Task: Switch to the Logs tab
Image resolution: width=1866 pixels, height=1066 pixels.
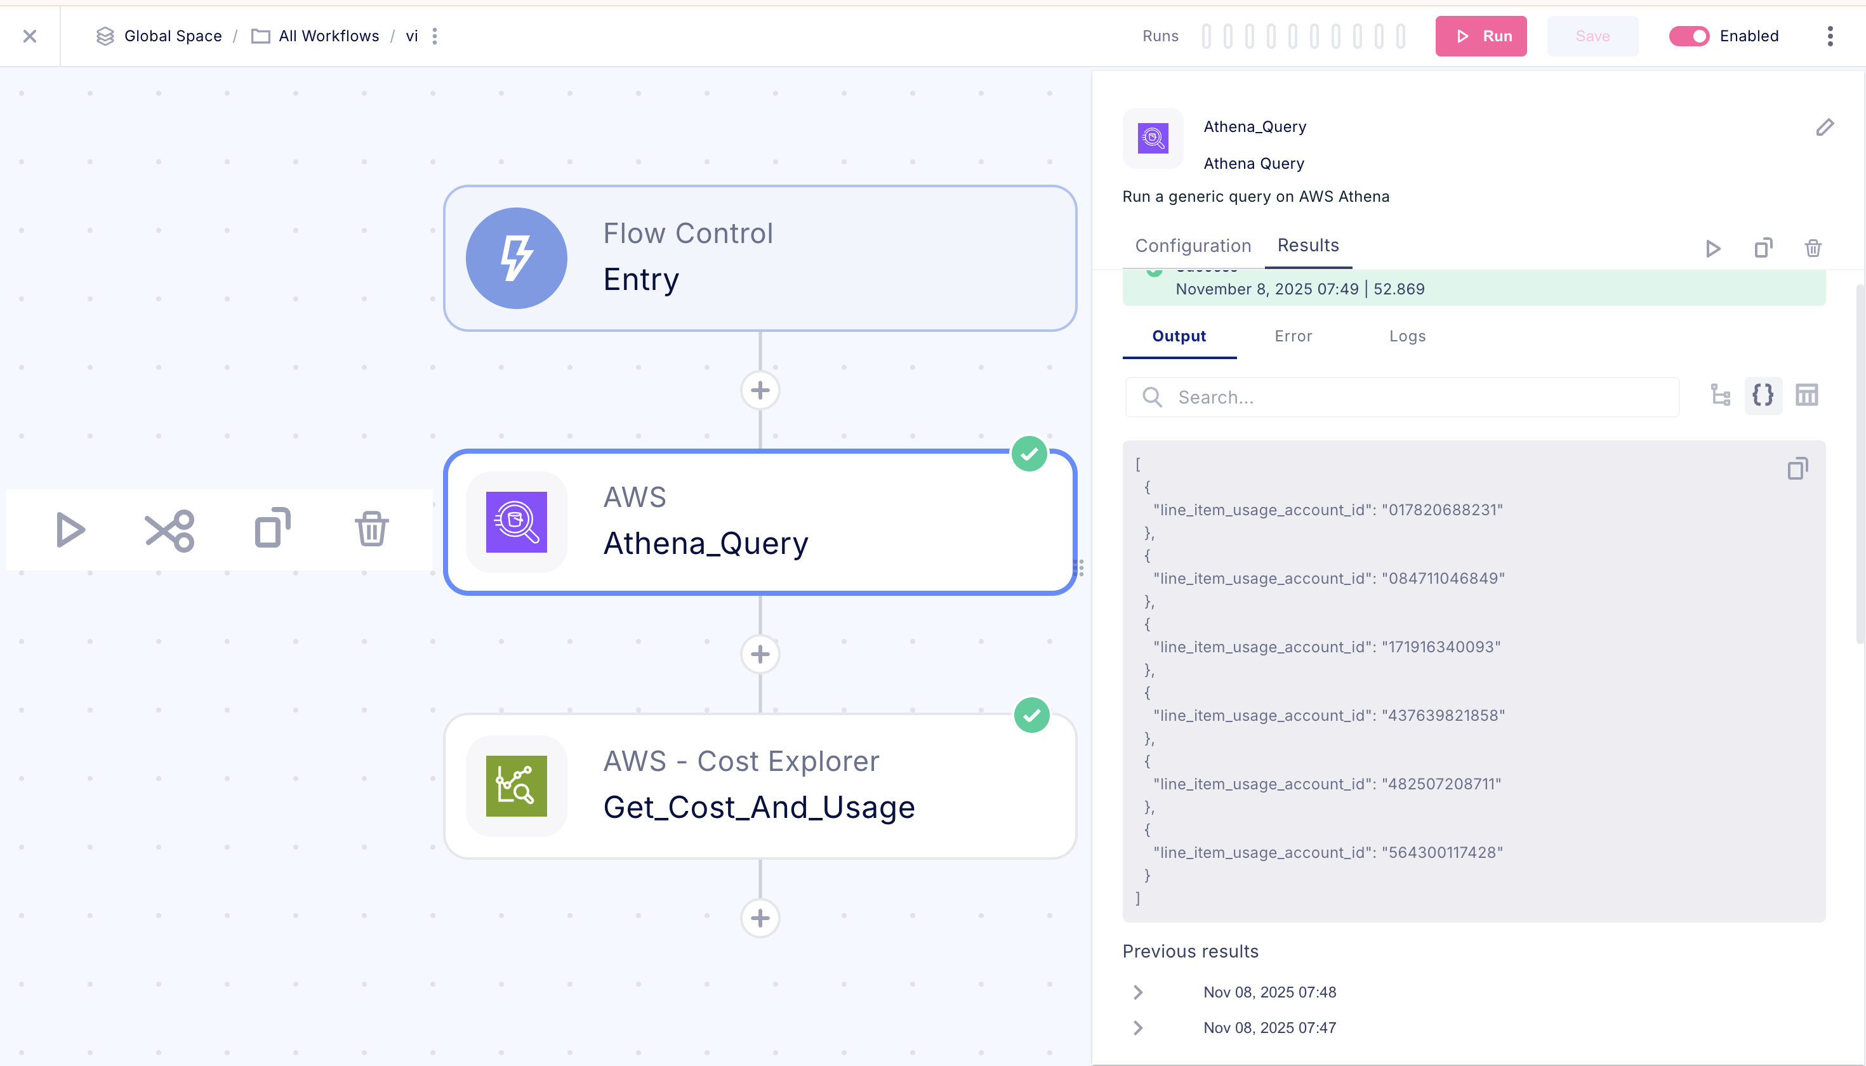Action: click(1407, 336)
